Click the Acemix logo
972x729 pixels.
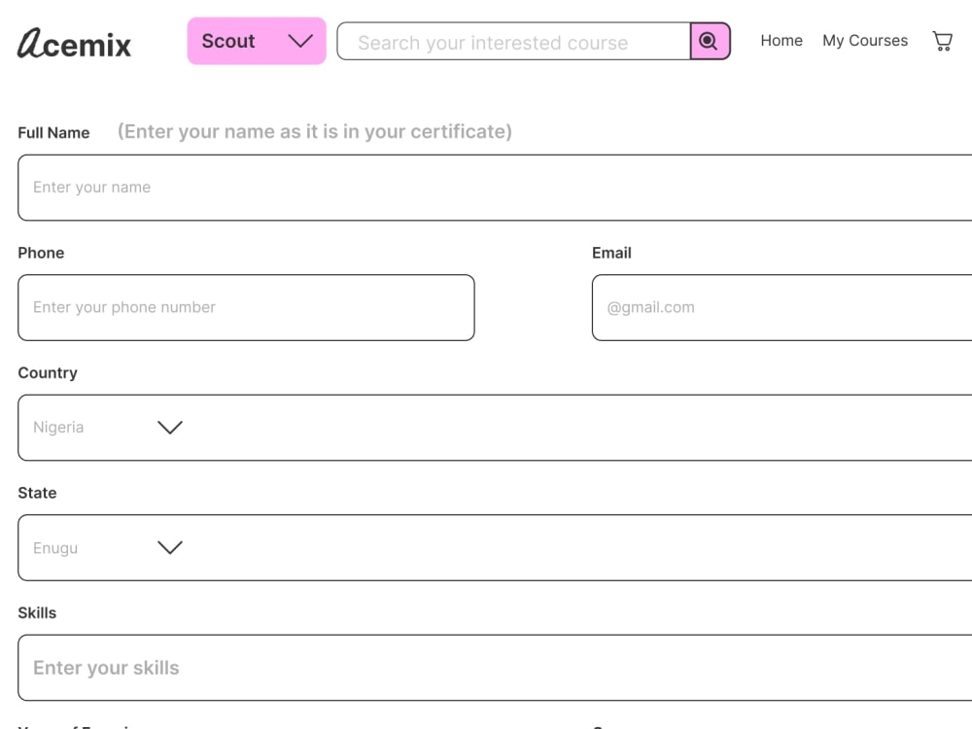coord(74,43)
